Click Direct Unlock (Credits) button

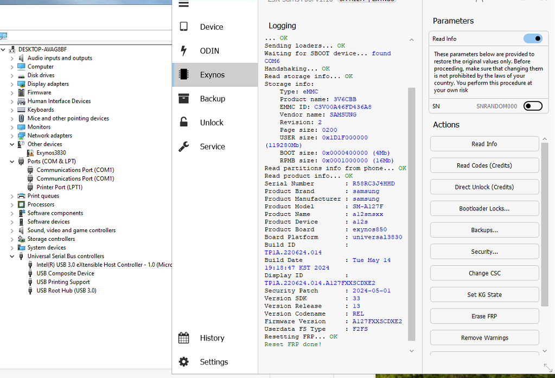pyautogui.click(x=484, y=187)
